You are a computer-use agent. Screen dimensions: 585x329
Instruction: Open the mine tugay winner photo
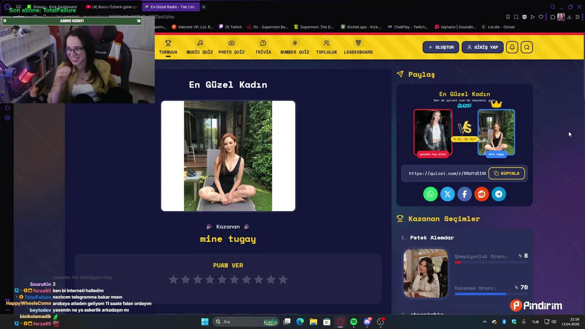click(228, 156)
